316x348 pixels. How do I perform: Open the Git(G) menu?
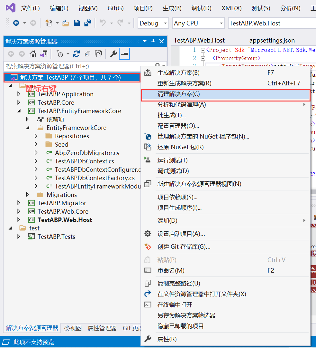pos(116,8)
